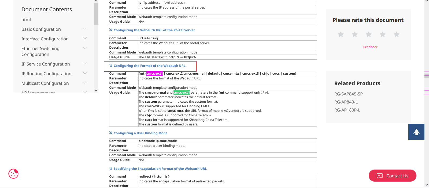This screenshot has width=429, height=188.
Task: Rate document with first star
Action: tap(341, 34)
